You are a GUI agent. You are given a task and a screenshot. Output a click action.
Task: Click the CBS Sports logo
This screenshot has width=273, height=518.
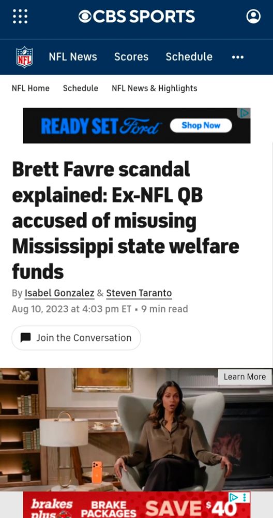(x=136, y=16)
